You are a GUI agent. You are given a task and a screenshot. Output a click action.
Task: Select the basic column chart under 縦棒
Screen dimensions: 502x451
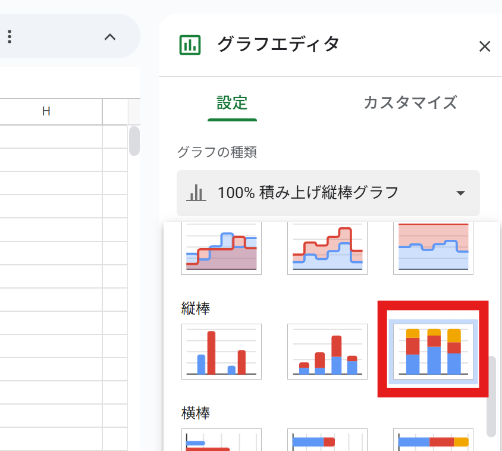pyautogui.click(x=221, y=351)
